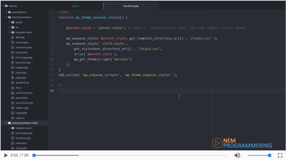Select the functions.php editor tab

(131, 6)
